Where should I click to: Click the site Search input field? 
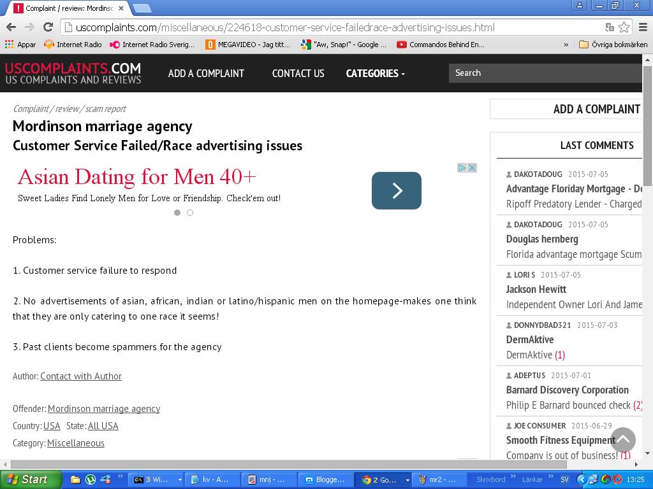[545, 73]
